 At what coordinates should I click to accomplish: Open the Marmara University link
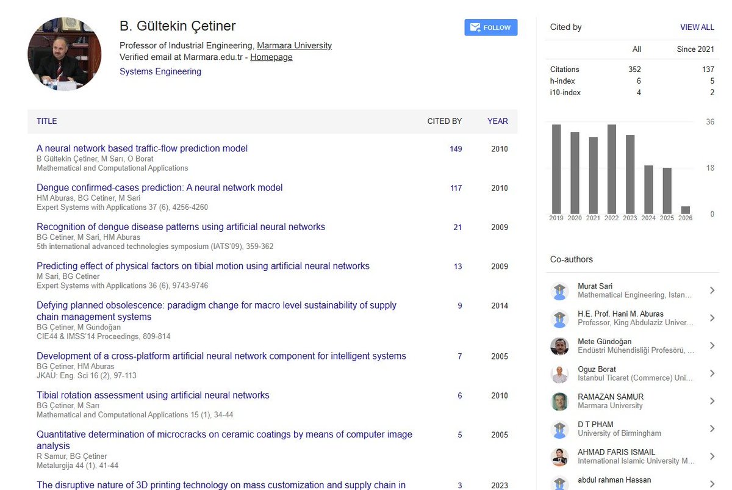click(x=294, y=45)
